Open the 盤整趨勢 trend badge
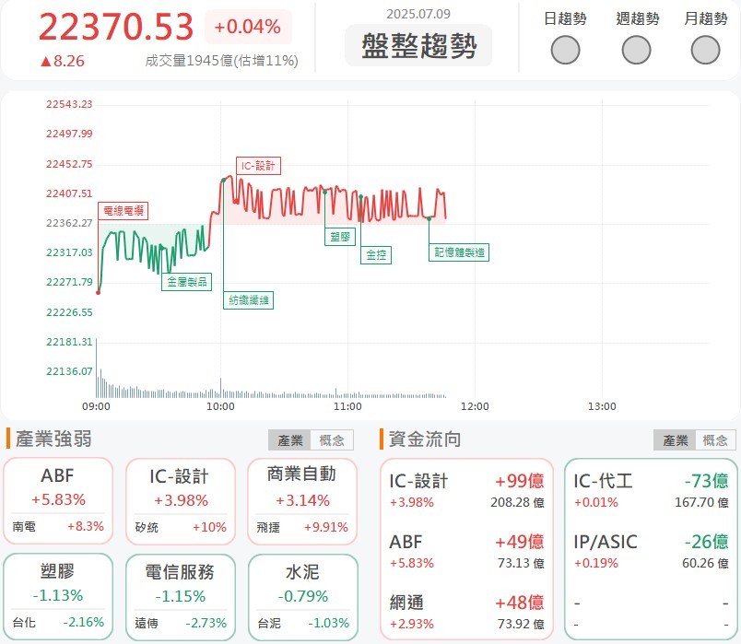Screen dimensions: 741x644 point(418,45)
